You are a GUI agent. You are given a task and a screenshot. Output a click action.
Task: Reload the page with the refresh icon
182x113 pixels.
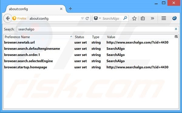(87, 18)
